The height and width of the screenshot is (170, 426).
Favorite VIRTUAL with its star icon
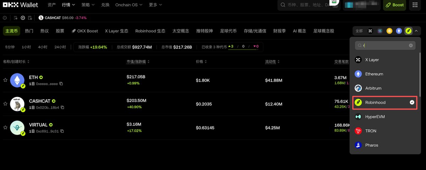[5, 127]
